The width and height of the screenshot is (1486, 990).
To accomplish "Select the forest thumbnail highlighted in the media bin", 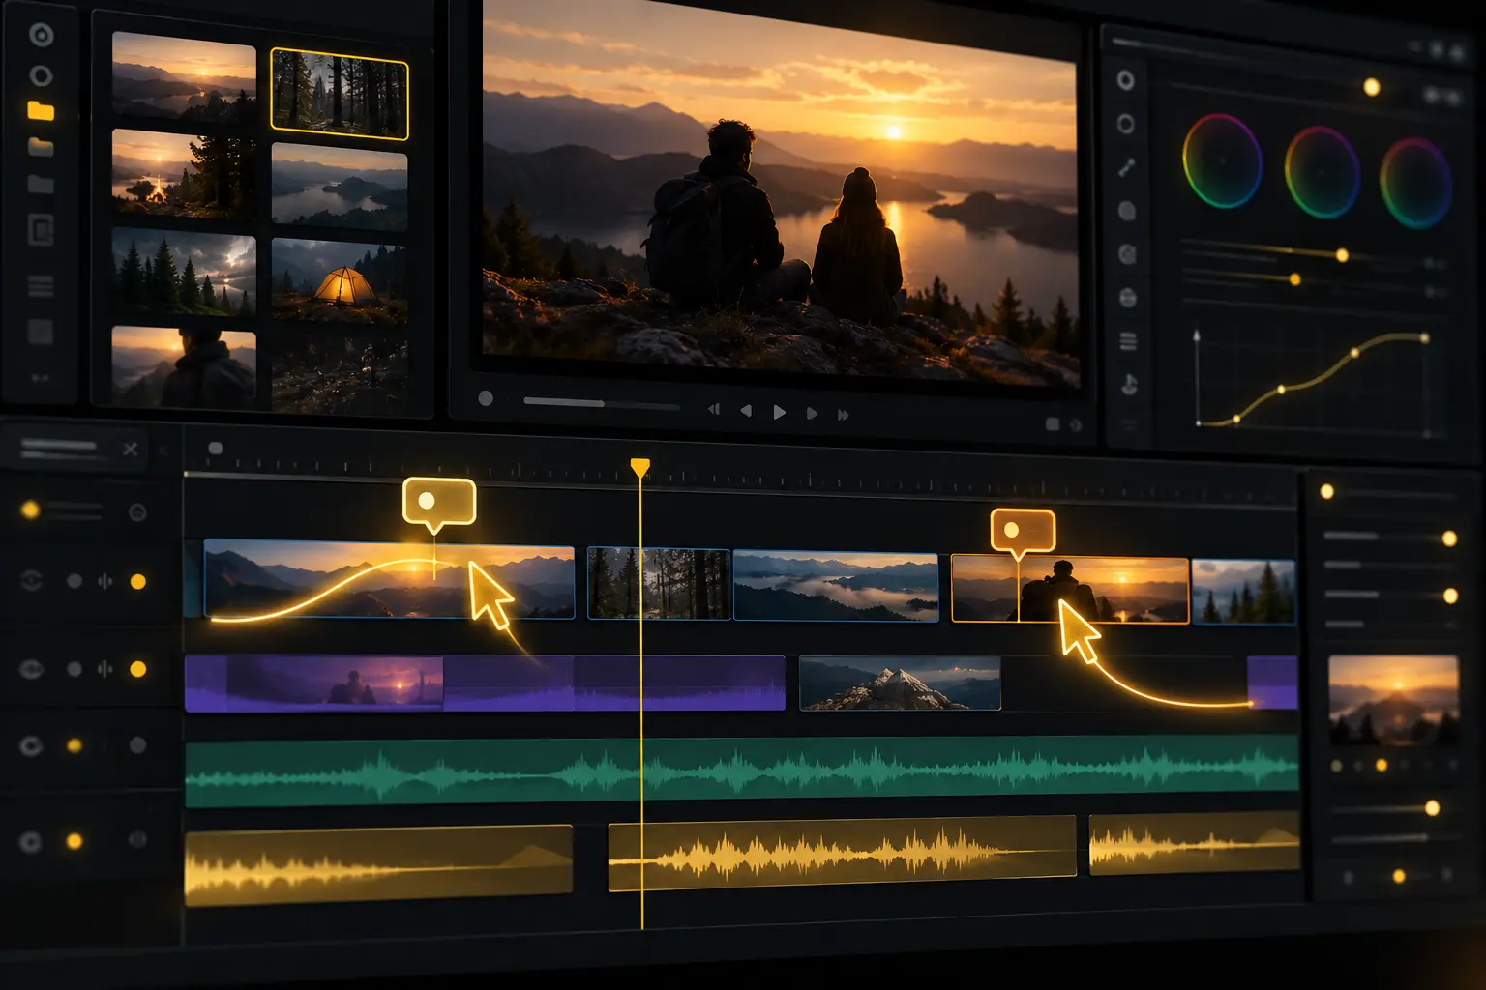I will tap(340, 95).
